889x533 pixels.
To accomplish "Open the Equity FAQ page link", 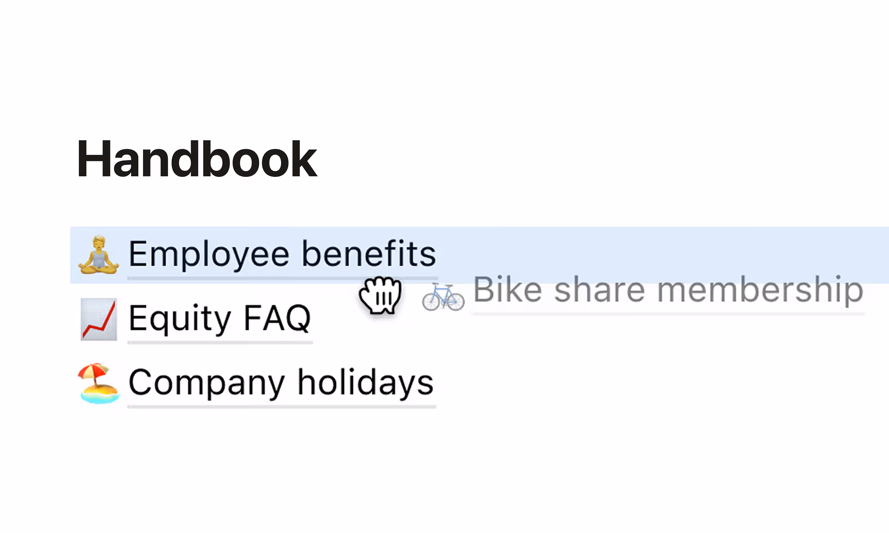I will pos(220,318).
